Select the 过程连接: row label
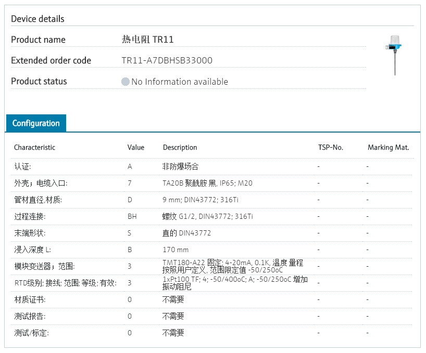 pos(30,217)
